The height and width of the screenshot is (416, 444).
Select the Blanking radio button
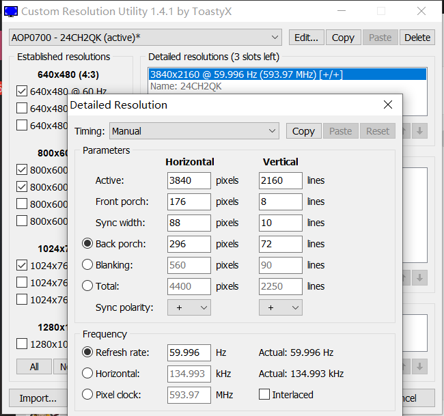[87, 265]
